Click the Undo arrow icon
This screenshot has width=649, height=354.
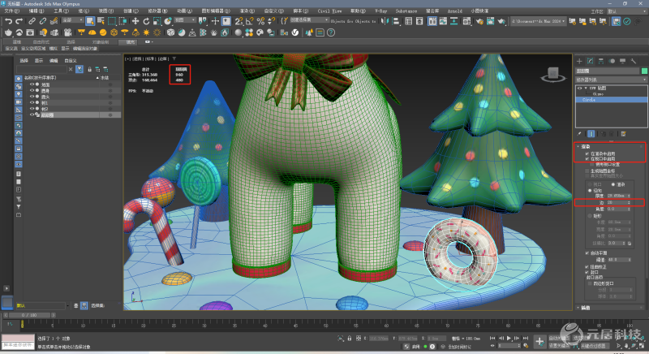(x=8, y=19)
